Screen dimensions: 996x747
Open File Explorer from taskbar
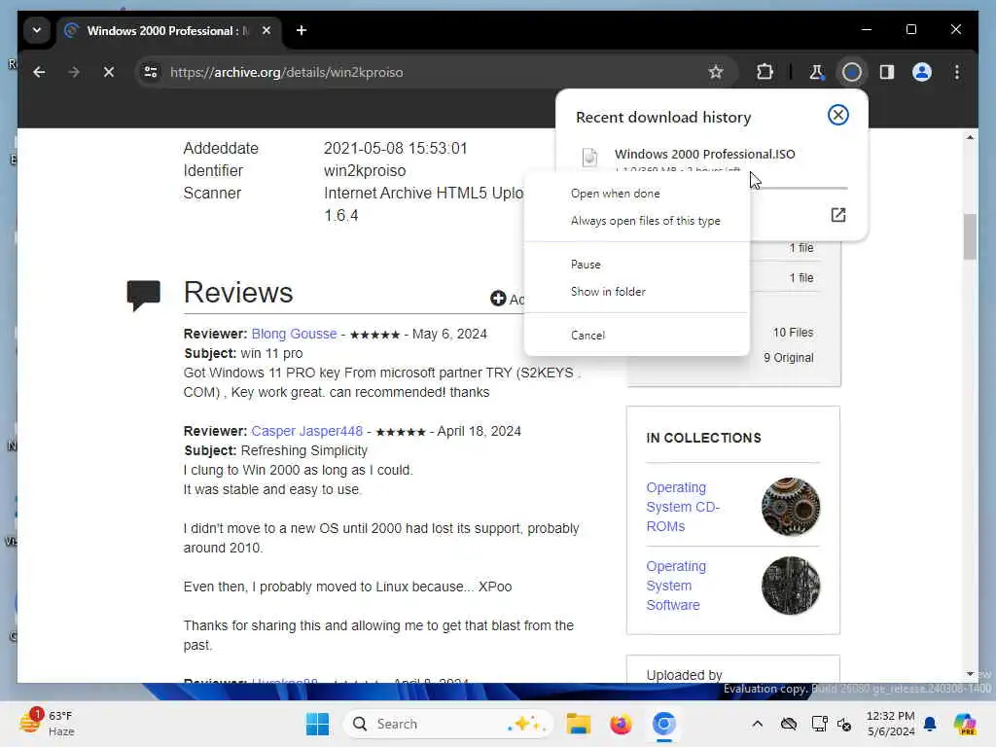point(578,724)
